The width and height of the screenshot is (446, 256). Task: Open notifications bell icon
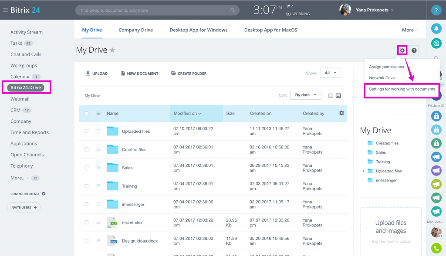click(x=436, y=28)
